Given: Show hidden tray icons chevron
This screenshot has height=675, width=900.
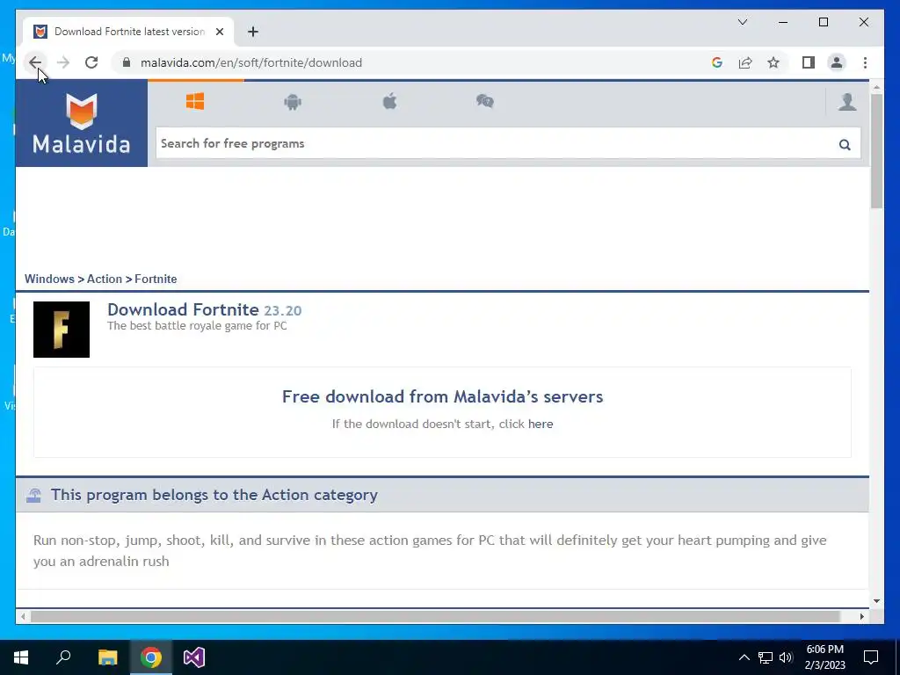Looking at the screenshot, I should pos(744,657).
